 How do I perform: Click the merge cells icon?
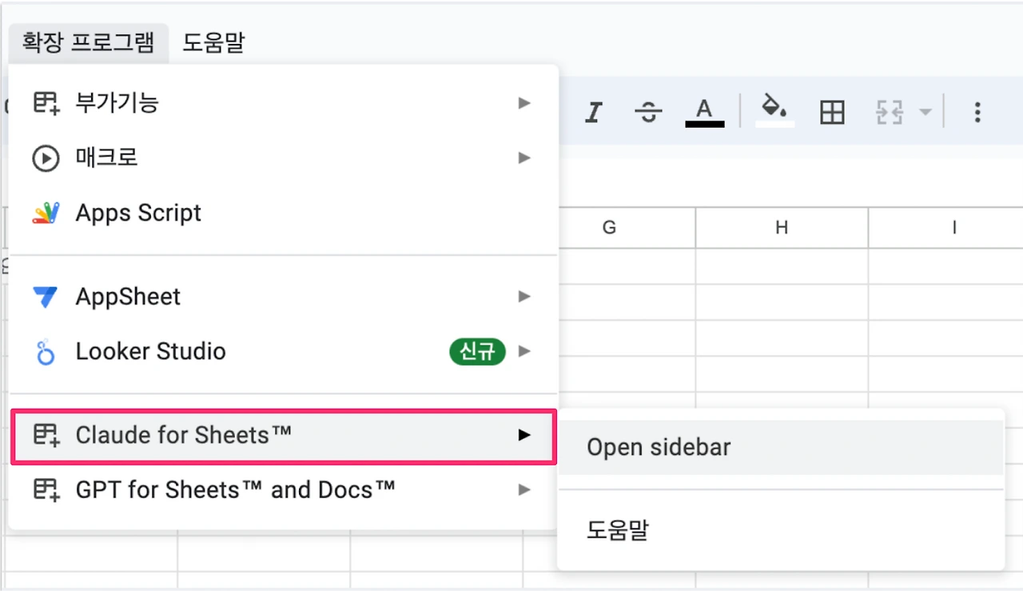890,113
